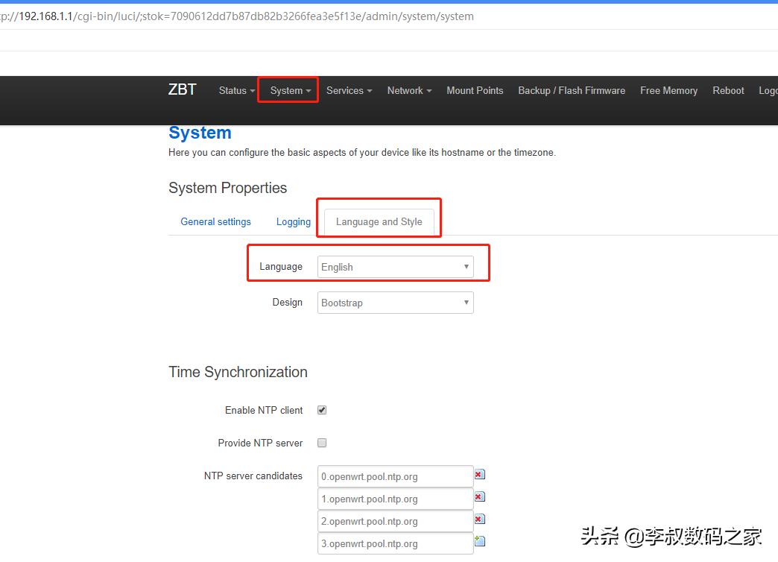The width and height of the screenshot is (778, 562).
Task: Open the Language dropdown showing English
Action: pos(396,267)
